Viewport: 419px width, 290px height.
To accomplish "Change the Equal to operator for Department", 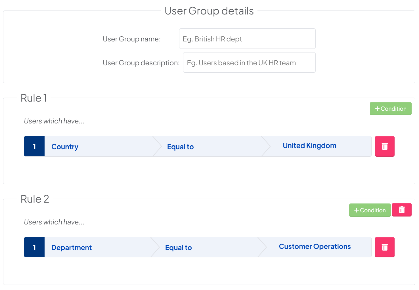I will (178, 248).
